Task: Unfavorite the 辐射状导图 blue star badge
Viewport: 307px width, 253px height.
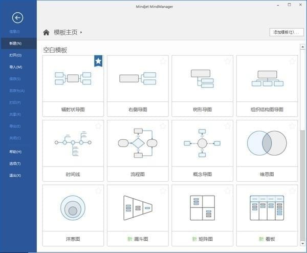Action: 98,61
